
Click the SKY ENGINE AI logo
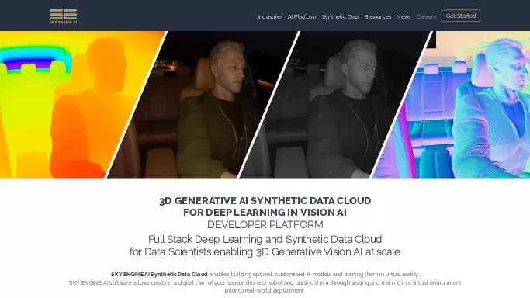(63, 16)
